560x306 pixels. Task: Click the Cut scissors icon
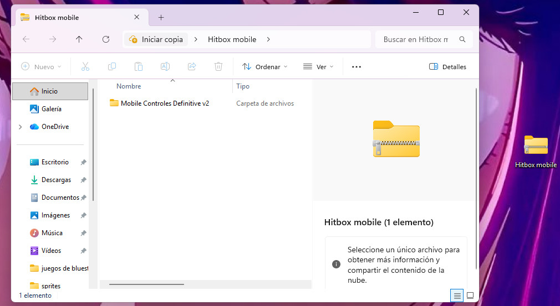(85, 66)
